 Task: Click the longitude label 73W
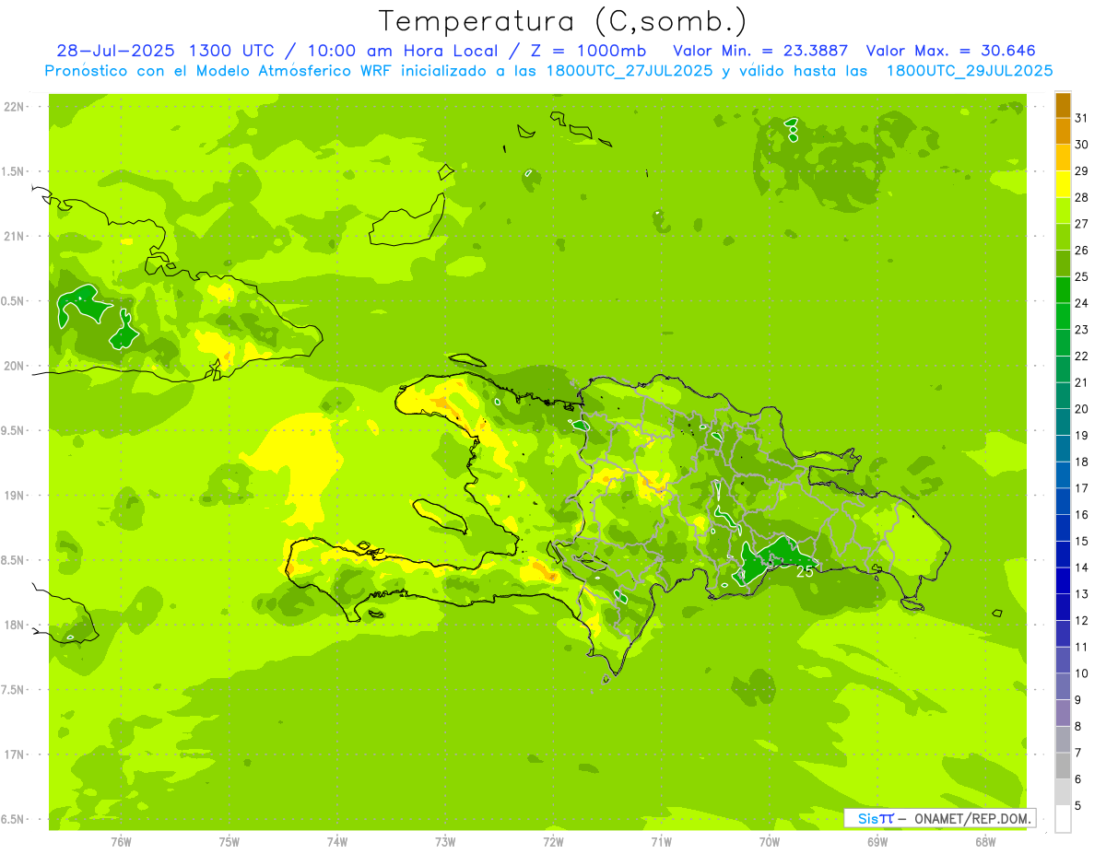pyautogui.click(x=445, y=841)
